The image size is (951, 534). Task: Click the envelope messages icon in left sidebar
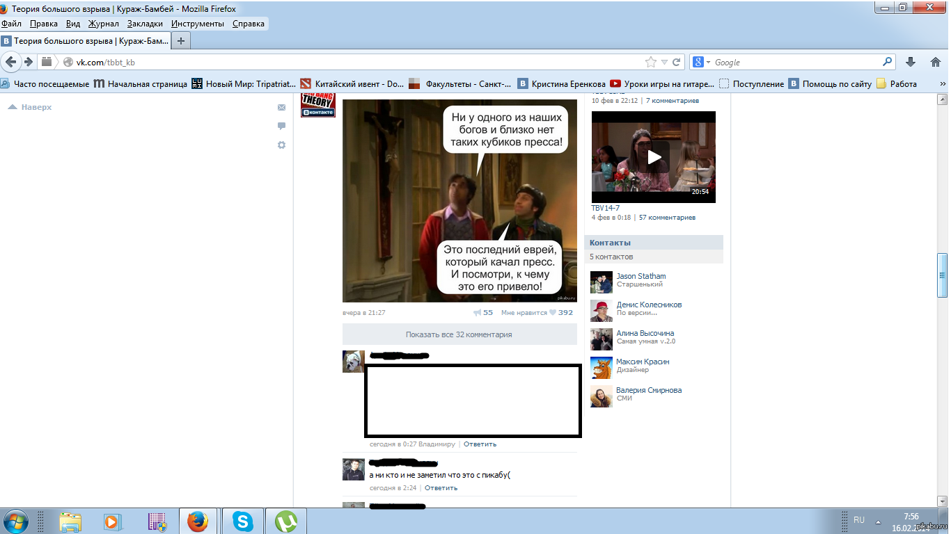[281, 108]
